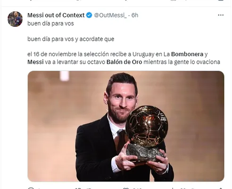
Task: Open the 'Messi out of Context' display name
Action: coord(56,15)
